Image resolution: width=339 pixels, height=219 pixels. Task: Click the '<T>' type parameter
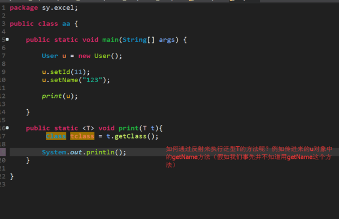point(88,128)
